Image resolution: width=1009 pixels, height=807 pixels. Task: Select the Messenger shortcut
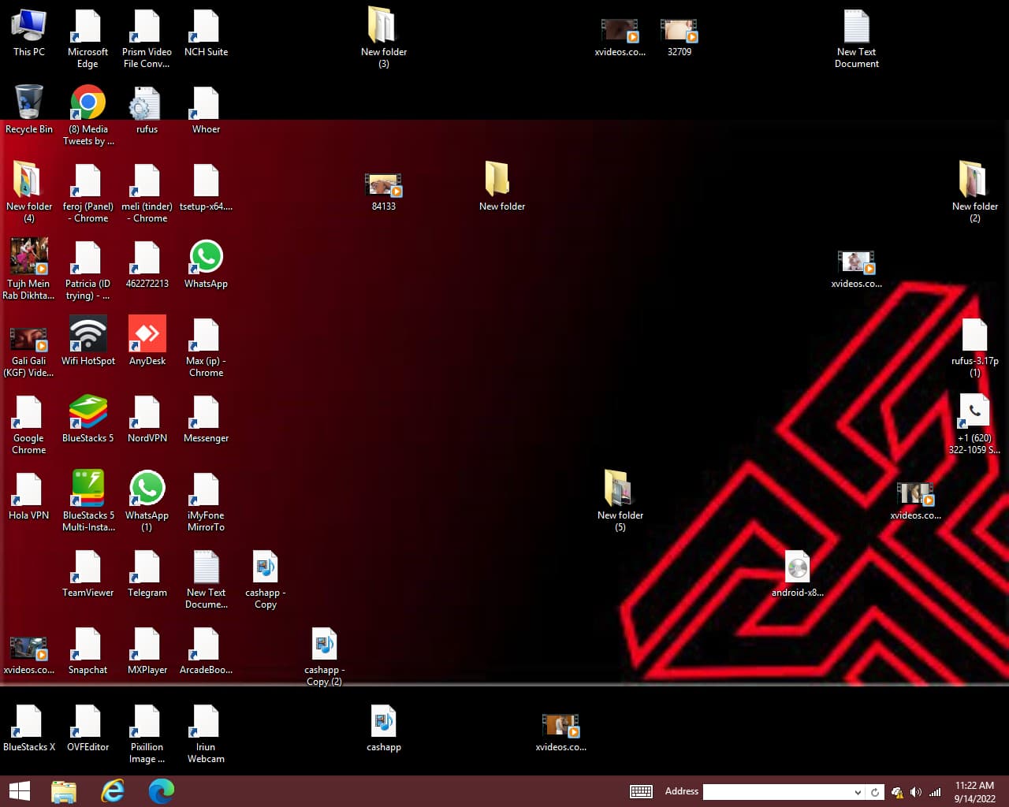tap(206, 419)
